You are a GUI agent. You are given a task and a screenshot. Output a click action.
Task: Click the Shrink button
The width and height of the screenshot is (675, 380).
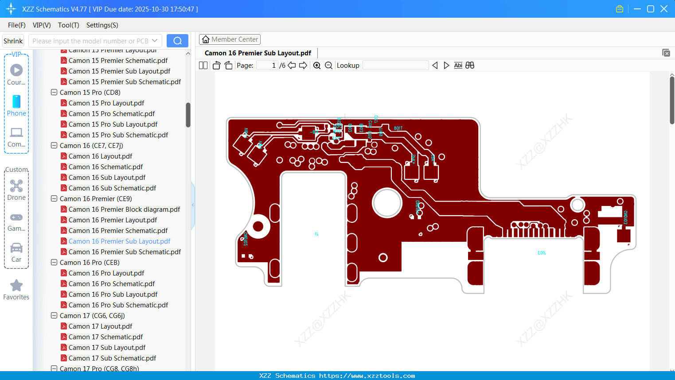tap(13, 41)
